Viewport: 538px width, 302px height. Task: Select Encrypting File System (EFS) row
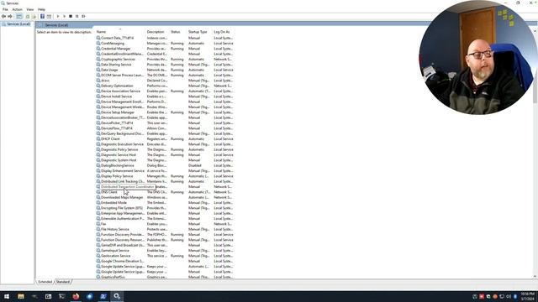tap(165, 208)
